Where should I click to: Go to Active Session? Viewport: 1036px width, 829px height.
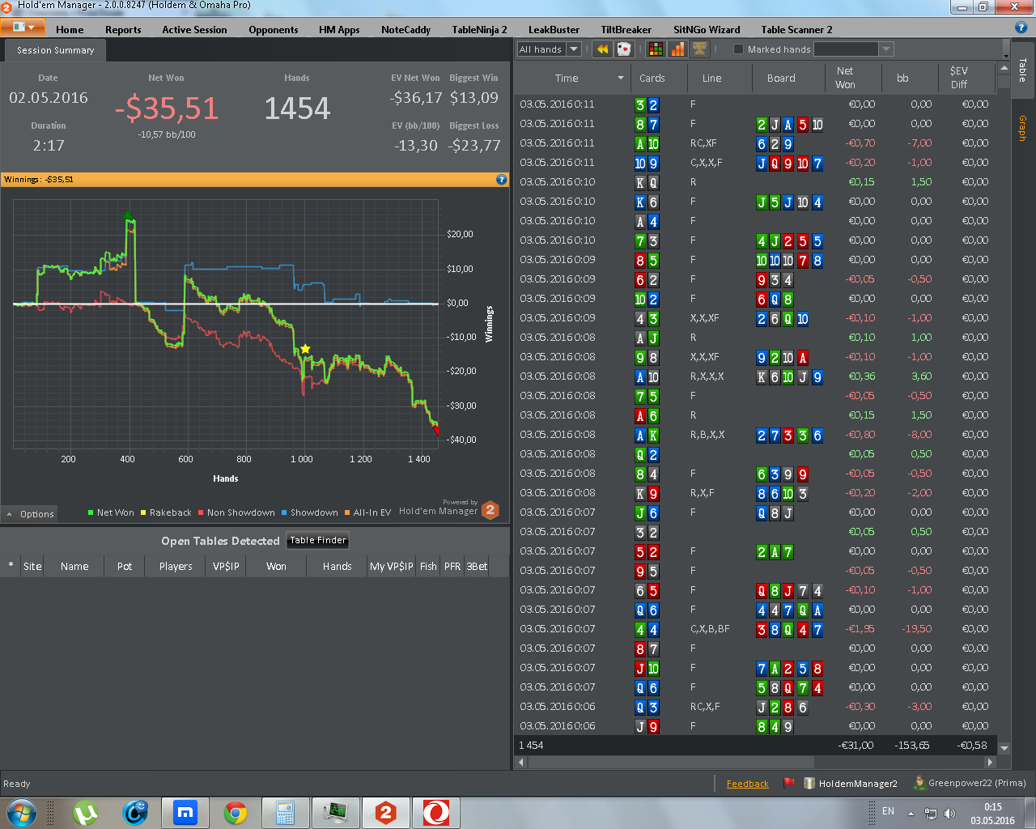point(194,30)
